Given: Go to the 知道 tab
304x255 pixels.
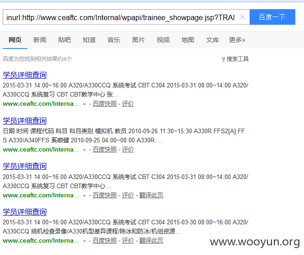Looking at the screenshot, I should [x=89, y=40].
